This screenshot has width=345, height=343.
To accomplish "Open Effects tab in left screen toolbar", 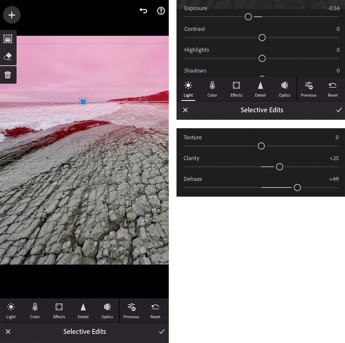I will [x=59, y=311].
